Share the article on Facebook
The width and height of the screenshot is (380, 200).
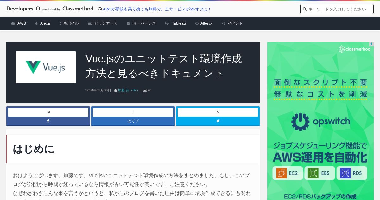(x=48, y=121)
